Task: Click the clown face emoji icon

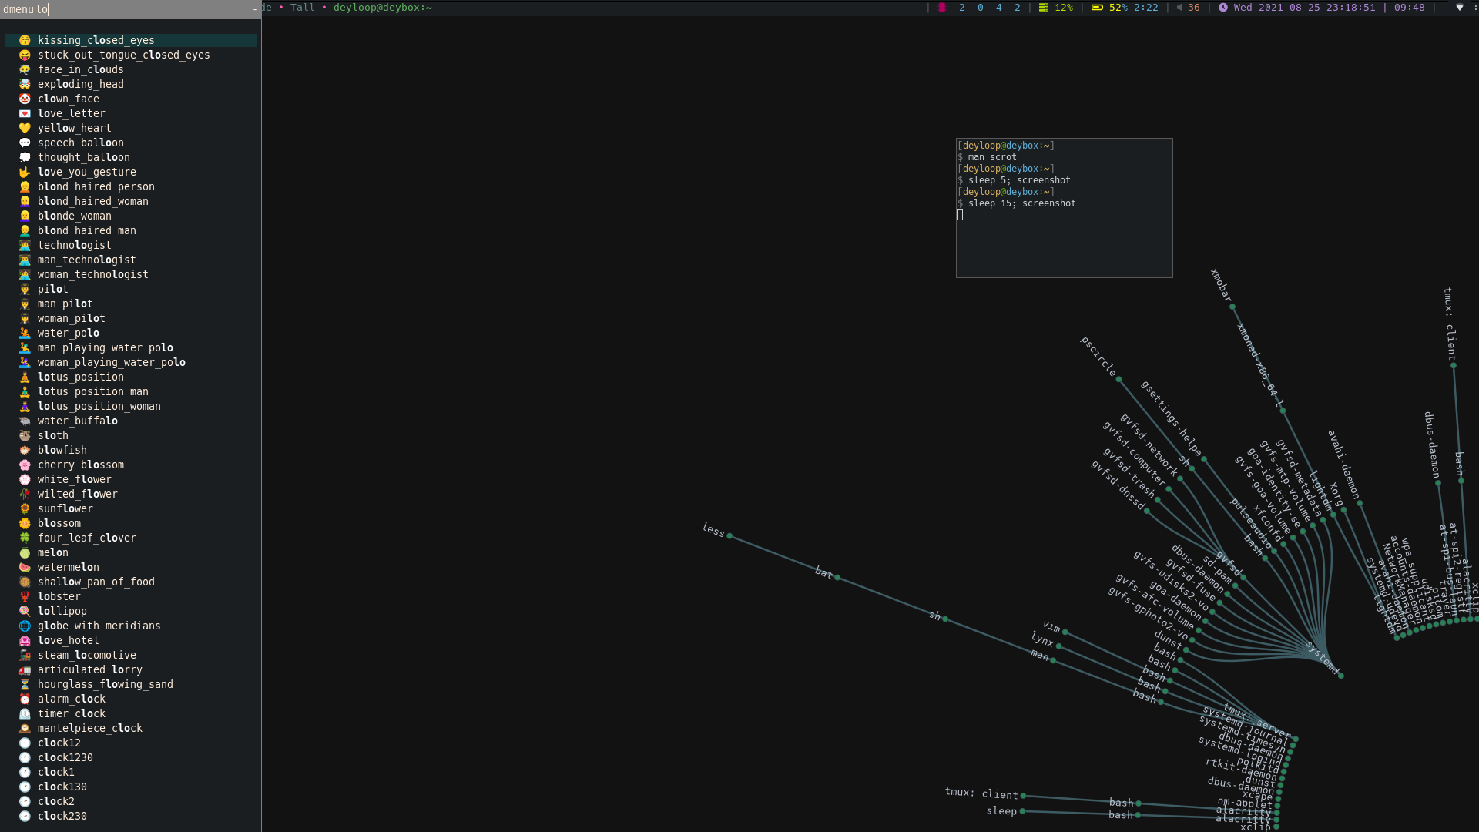Action: click(25, 99)
